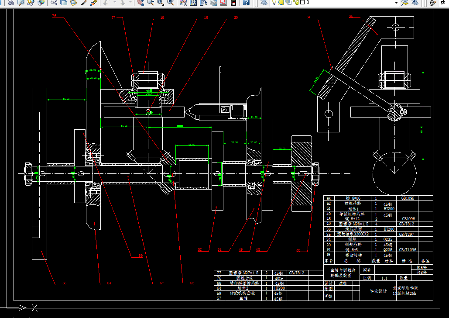449x318 pixels.
Task: Click the Zoom Previous icon
Action: [171, 3]
